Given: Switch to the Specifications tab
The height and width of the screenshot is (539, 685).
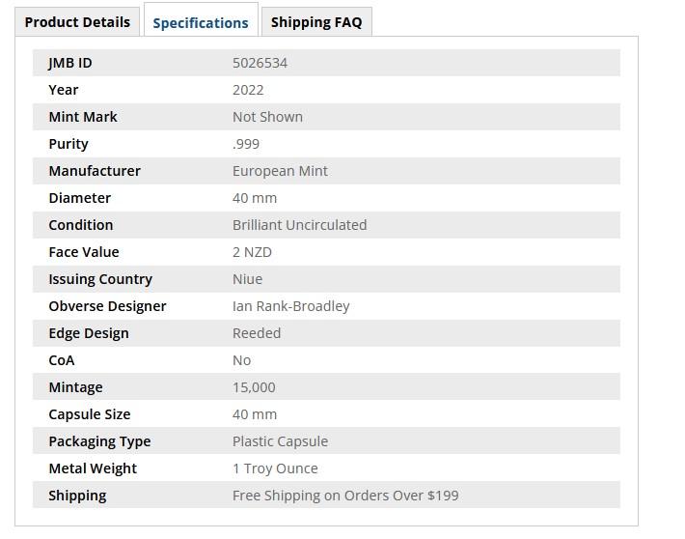Looking at the screenshot, I should coord(201,22).
